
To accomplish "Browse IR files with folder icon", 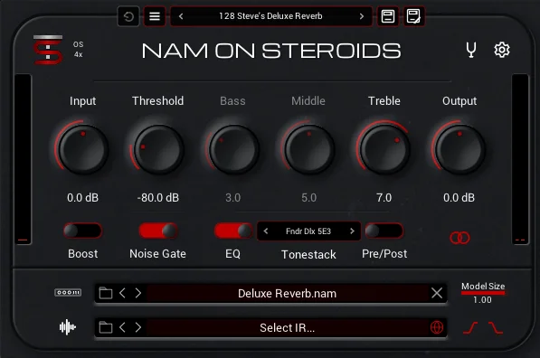I will coord(106,327).
